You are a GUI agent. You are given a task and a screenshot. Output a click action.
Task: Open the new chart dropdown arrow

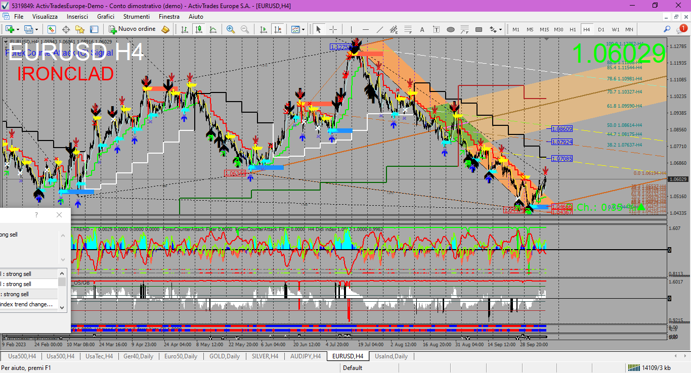point(18,29)
